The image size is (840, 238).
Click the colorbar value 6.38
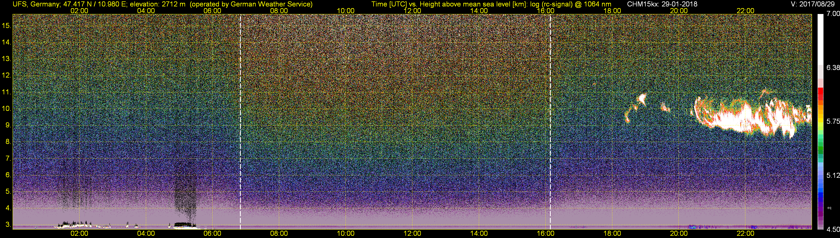pos(833,67)
